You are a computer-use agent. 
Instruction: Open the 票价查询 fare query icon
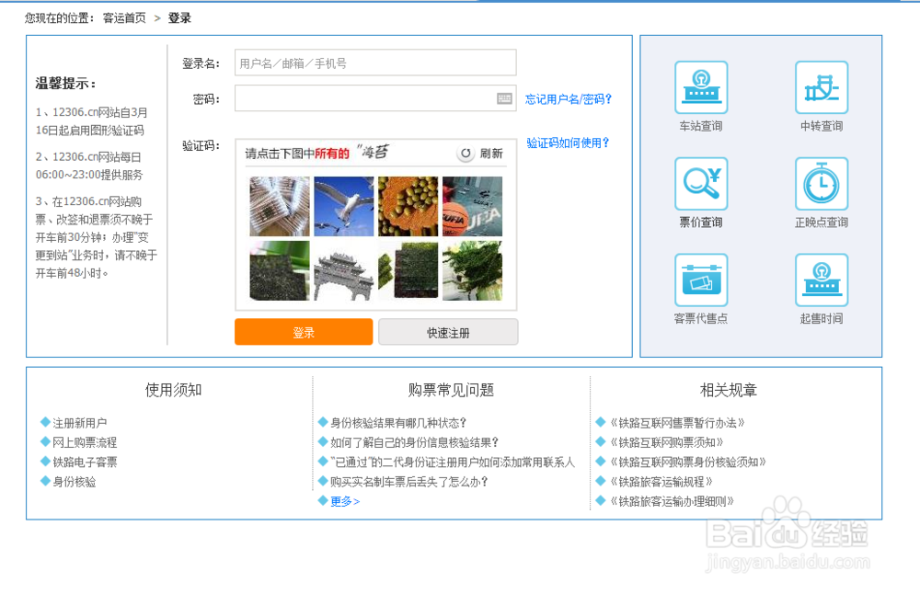[701, 184]
